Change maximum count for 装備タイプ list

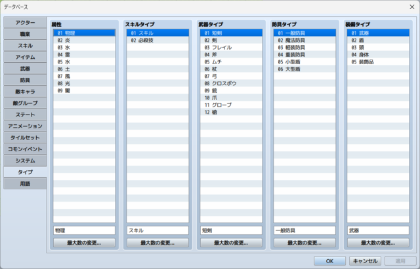tap(378, 243)
